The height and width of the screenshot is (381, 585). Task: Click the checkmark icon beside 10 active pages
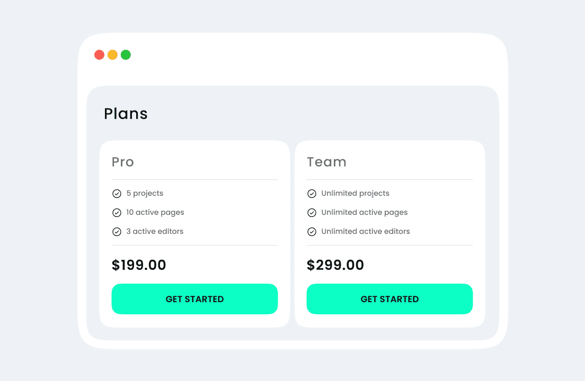point(117,213)
